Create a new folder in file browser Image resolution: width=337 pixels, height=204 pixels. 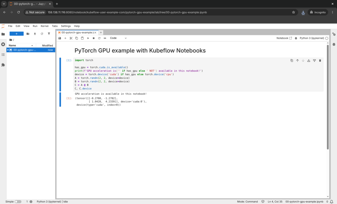pyautogui.click(x=28, y=34)
